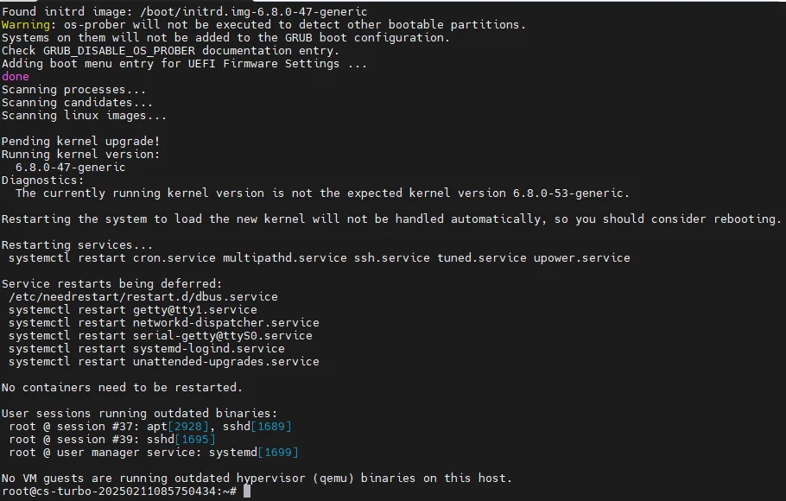Click the getty@tty1.service restart line
This screenshot has height=501, width=786.
pyautogui.click(x=133, y=309)
